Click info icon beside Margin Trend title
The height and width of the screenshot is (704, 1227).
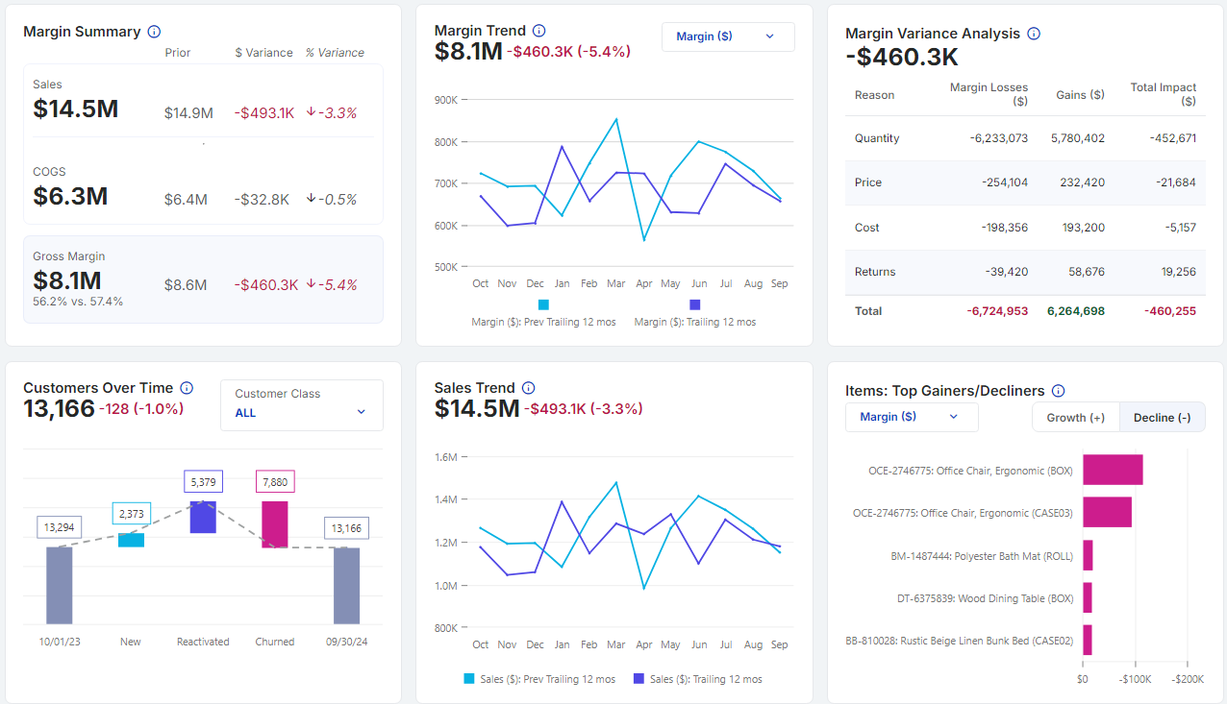click(x=538, y=31)
